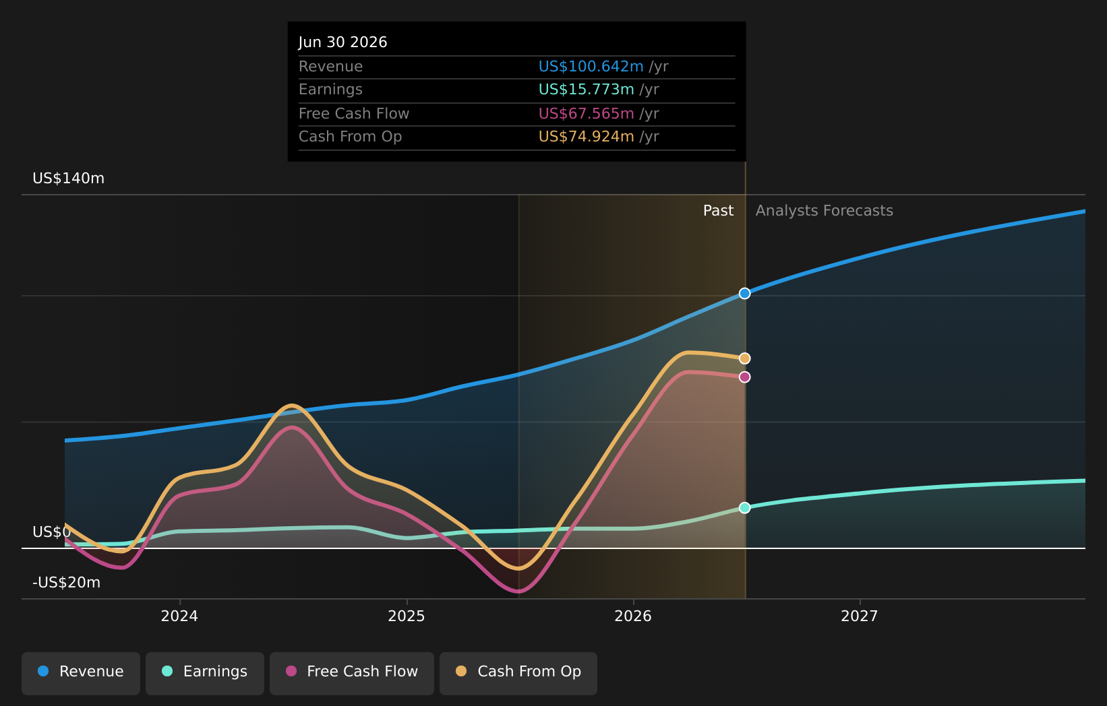Click the Jun 30 2026 tooltip date
Viewport: 1107px width, 706px height.
(x=342, y=42)
